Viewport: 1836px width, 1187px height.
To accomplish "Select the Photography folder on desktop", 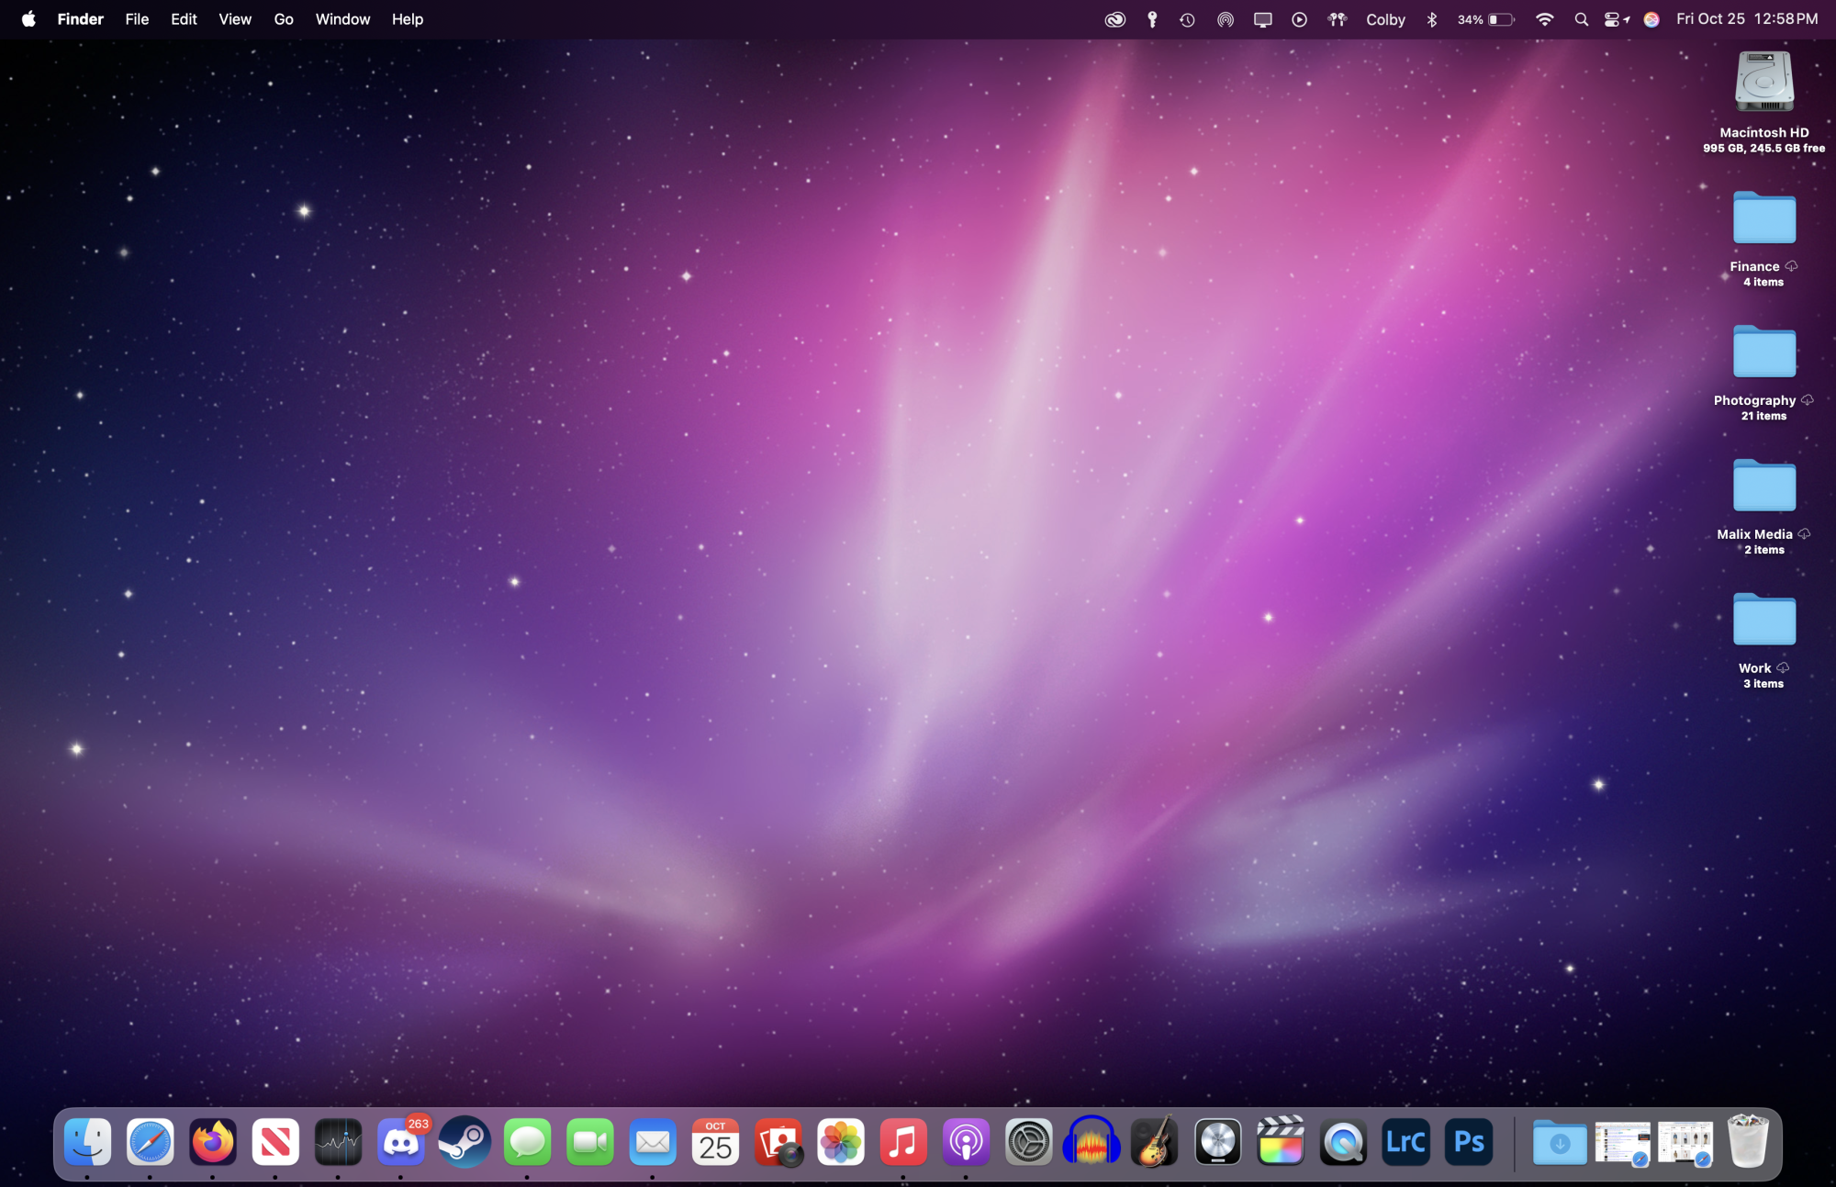I will pyautogui.click(x=1763, y=353).
